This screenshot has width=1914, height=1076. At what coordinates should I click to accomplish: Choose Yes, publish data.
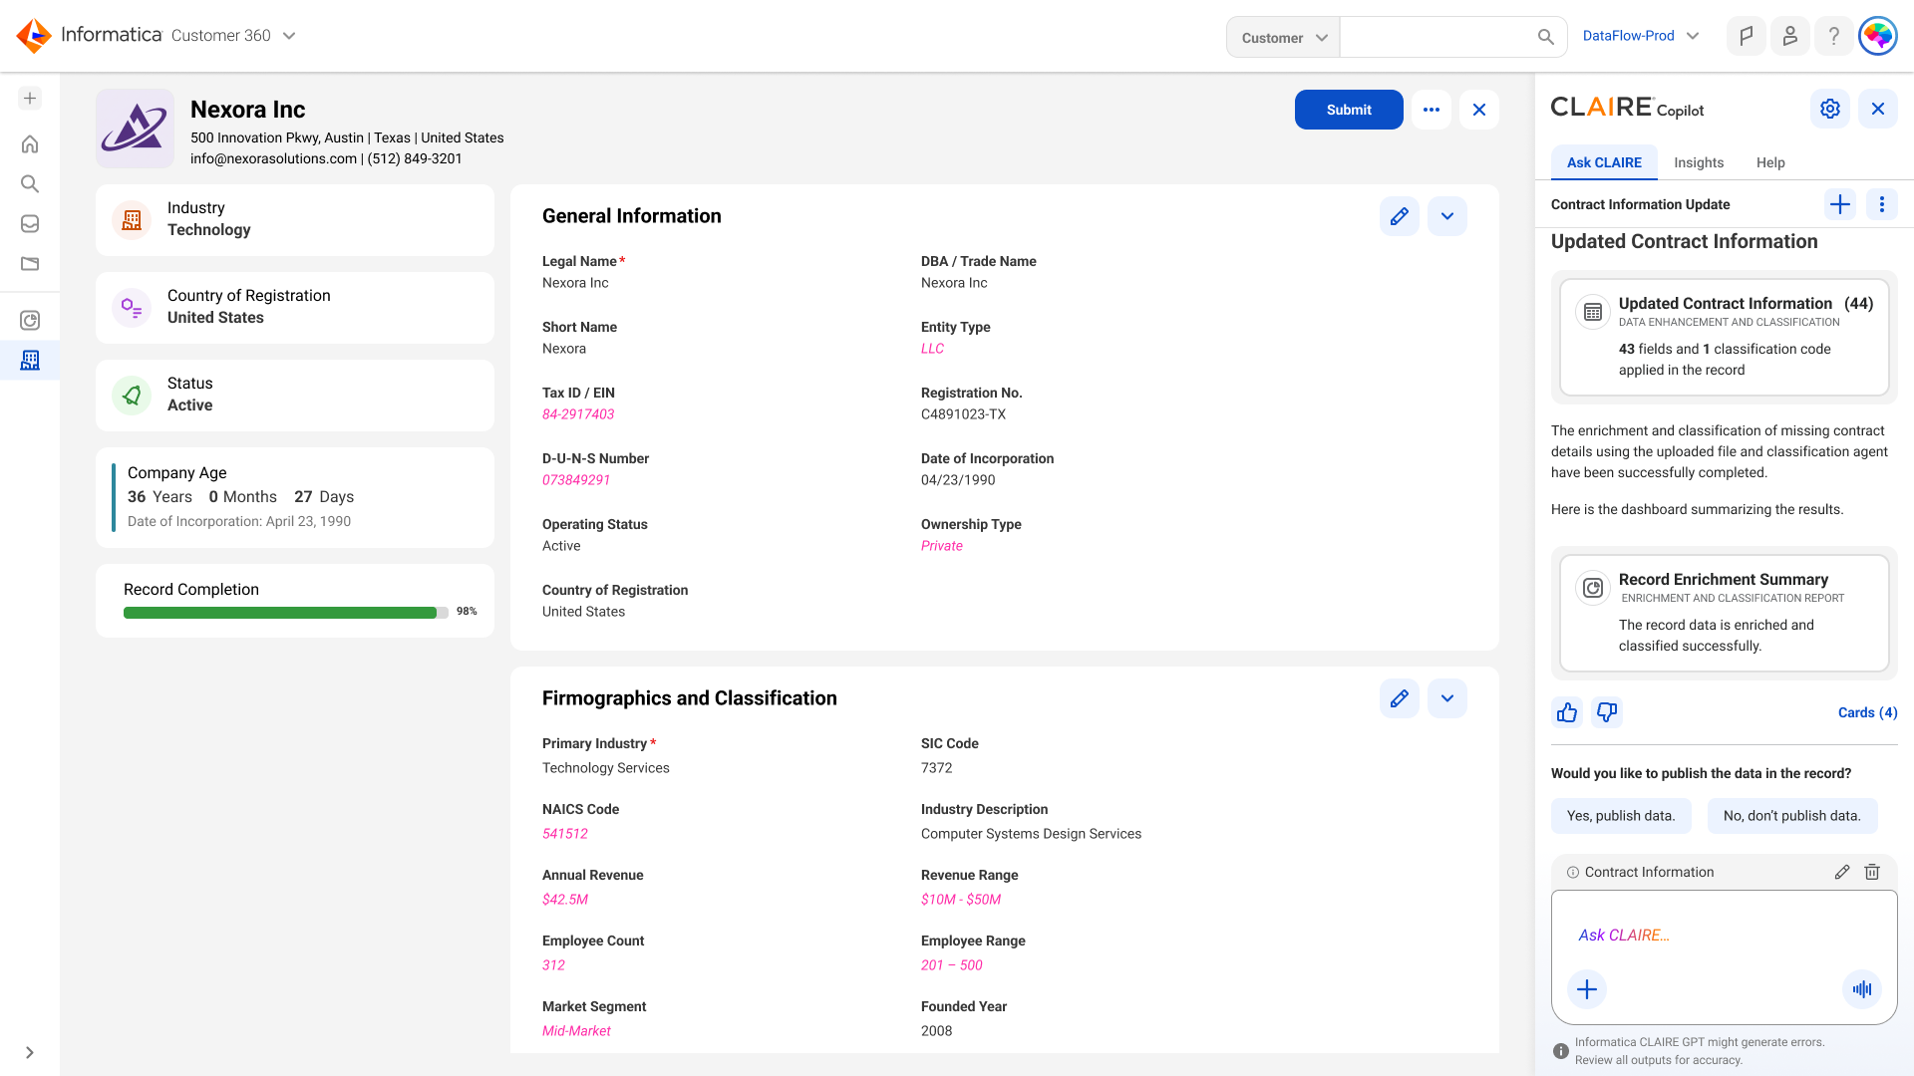(1621, 816)
